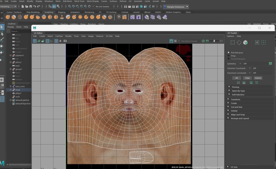Select the Paint Selection tool in toolbox

pos(2,40)
